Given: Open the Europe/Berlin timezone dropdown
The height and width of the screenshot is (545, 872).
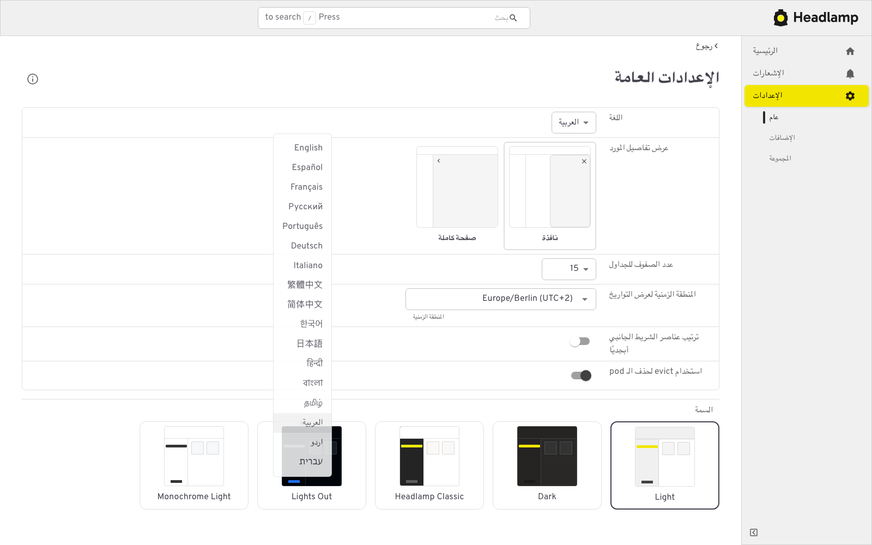Looking at the screenshot, I should 501,299.
